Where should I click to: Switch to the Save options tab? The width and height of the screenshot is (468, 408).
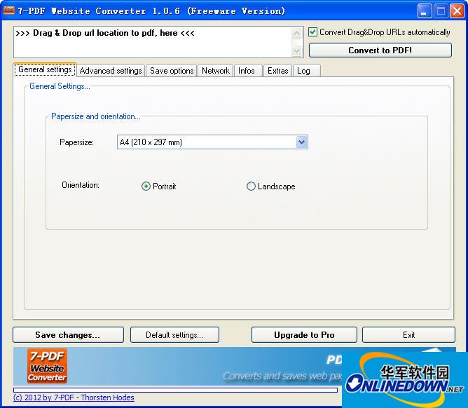pyautogui.click(x=172, y=71)
